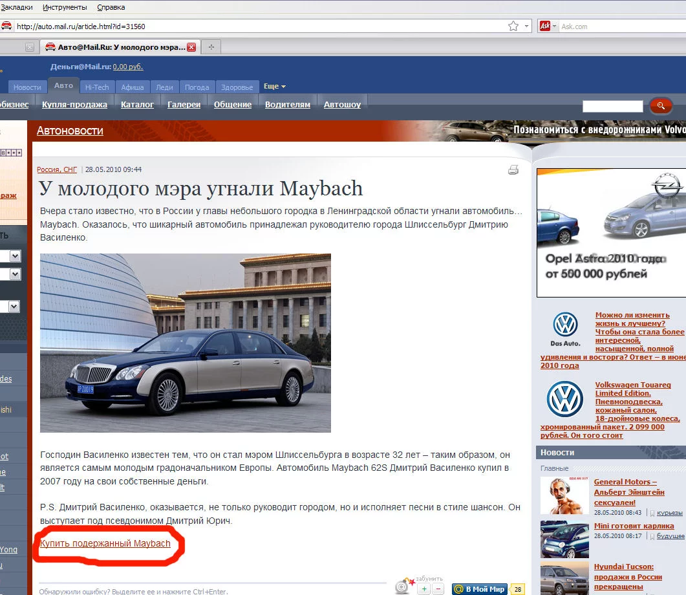
Task: Click the Ask search engine icon
Action: click(544, 27)
